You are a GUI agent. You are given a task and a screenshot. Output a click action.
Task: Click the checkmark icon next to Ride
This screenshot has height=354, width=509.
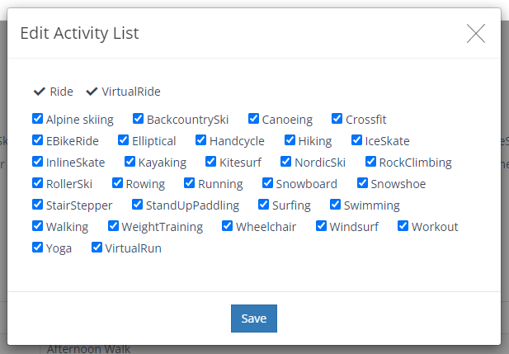click(x=40, y=92)
